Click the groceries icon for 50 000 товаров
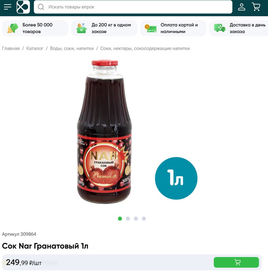The width and height of the screenshot is (268, 273). point(12,28)
